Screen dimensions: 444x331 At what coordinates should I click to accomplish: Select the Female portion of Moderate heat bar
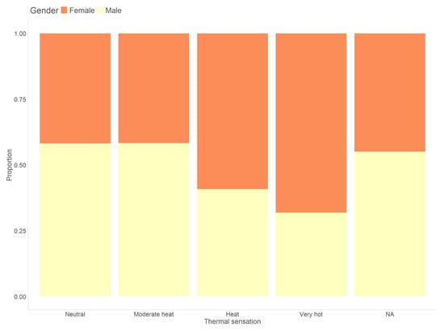click(153, 88)
